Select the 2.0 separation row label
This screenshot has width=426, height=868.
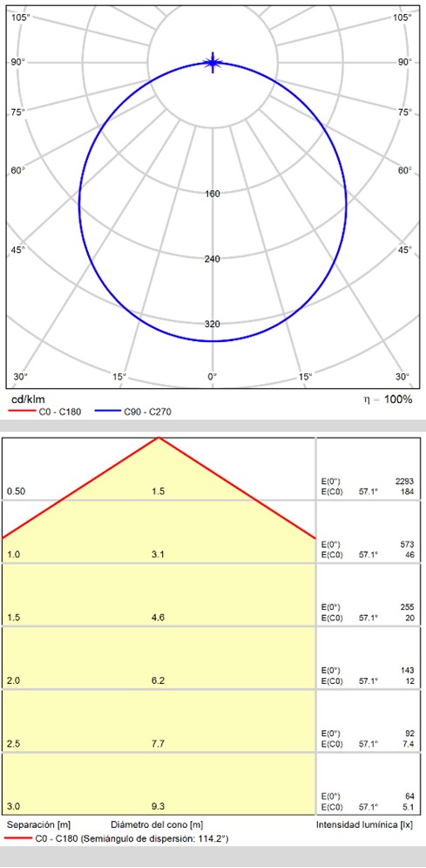coord(14,680)
